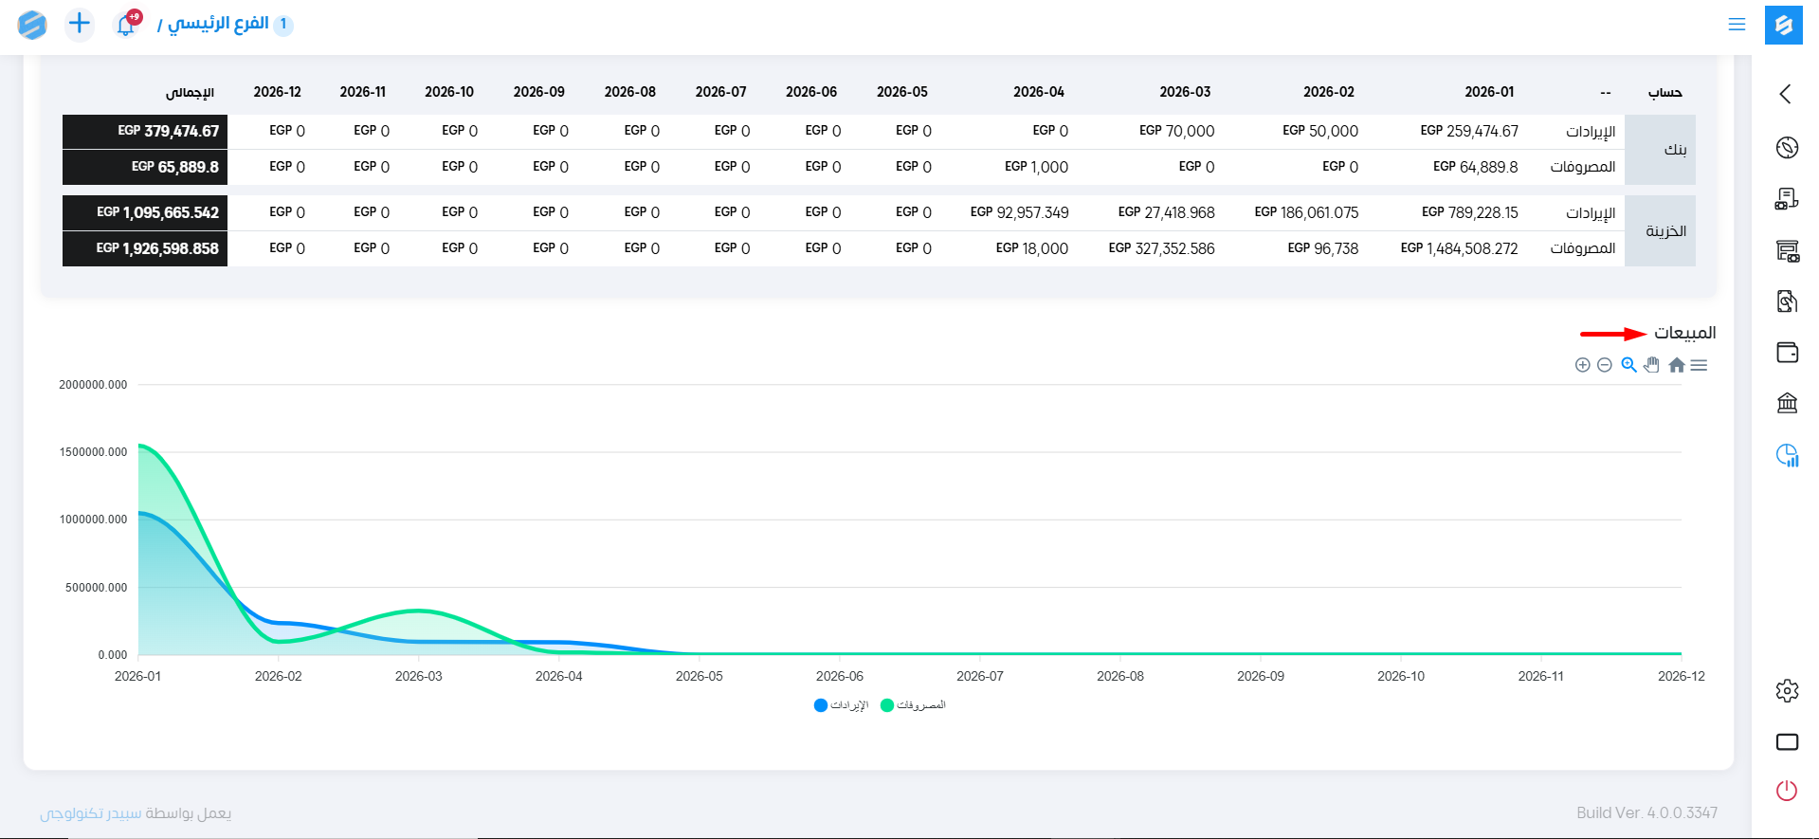Open the top hamburger menu

point(1737,25)
